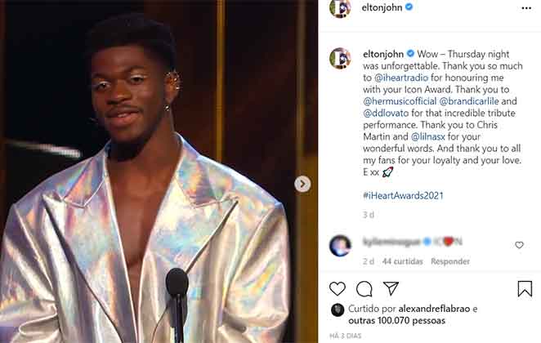Share the post with the paper plane icon
Screen dimensions: 541x343
(x=391, y=288)
